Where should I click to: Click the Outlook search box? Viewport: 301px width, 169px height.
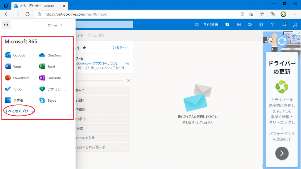[x=104, y=25]
